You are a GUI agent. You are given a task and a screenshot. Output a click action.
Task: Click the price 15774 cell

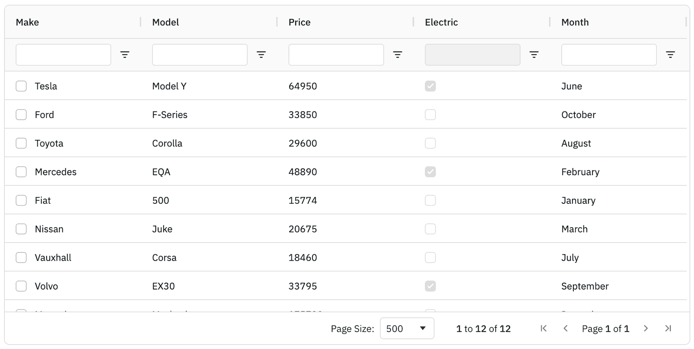pyautogui.click(x=303, y=200)
